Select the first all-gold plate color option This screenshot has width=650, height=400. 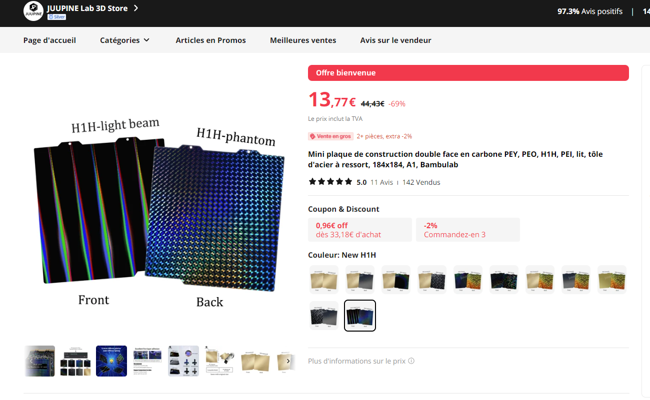tap(324, 280)
